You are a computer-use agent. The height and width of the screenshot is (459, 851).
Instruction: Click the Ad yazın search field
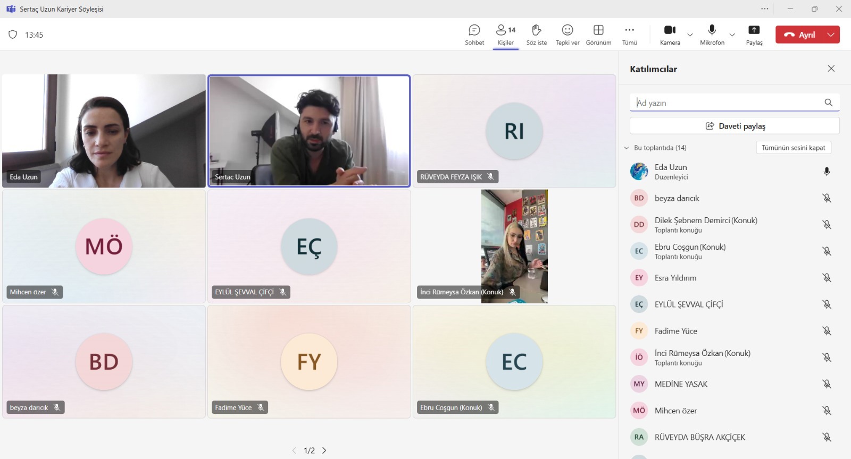(735, 103)
